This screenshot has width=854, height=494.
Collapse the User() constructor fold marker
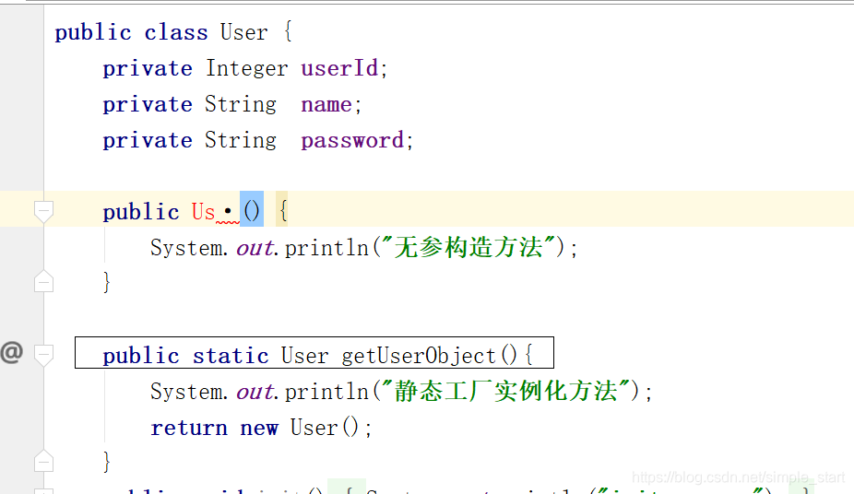(43, 211)
